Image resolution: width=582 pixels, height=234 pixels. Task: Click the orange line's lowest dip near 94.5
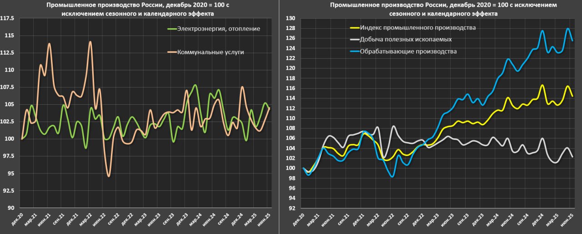point(108,176)
